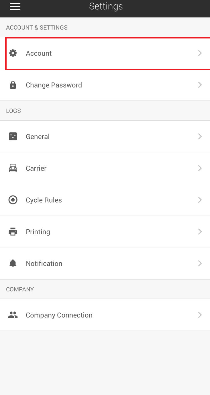210x395 pixels.
Task: Select the Account label
Action: click(39, 53)
